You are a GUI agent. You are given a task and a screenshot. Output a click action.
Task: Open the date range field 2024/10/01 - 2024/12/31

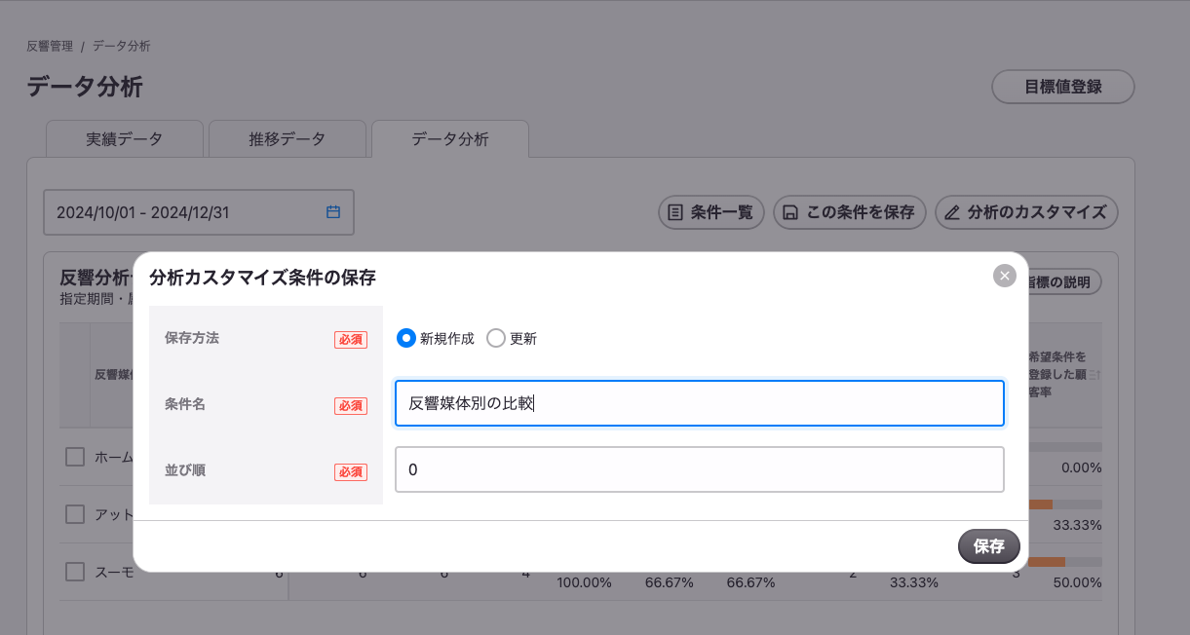199,212
